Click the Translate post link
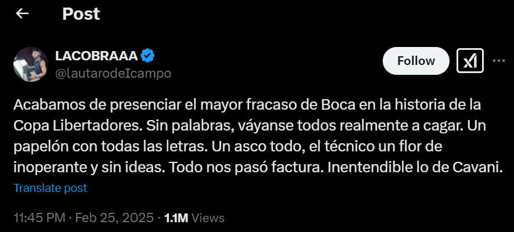The image size is (514, 232). (50, 188)
